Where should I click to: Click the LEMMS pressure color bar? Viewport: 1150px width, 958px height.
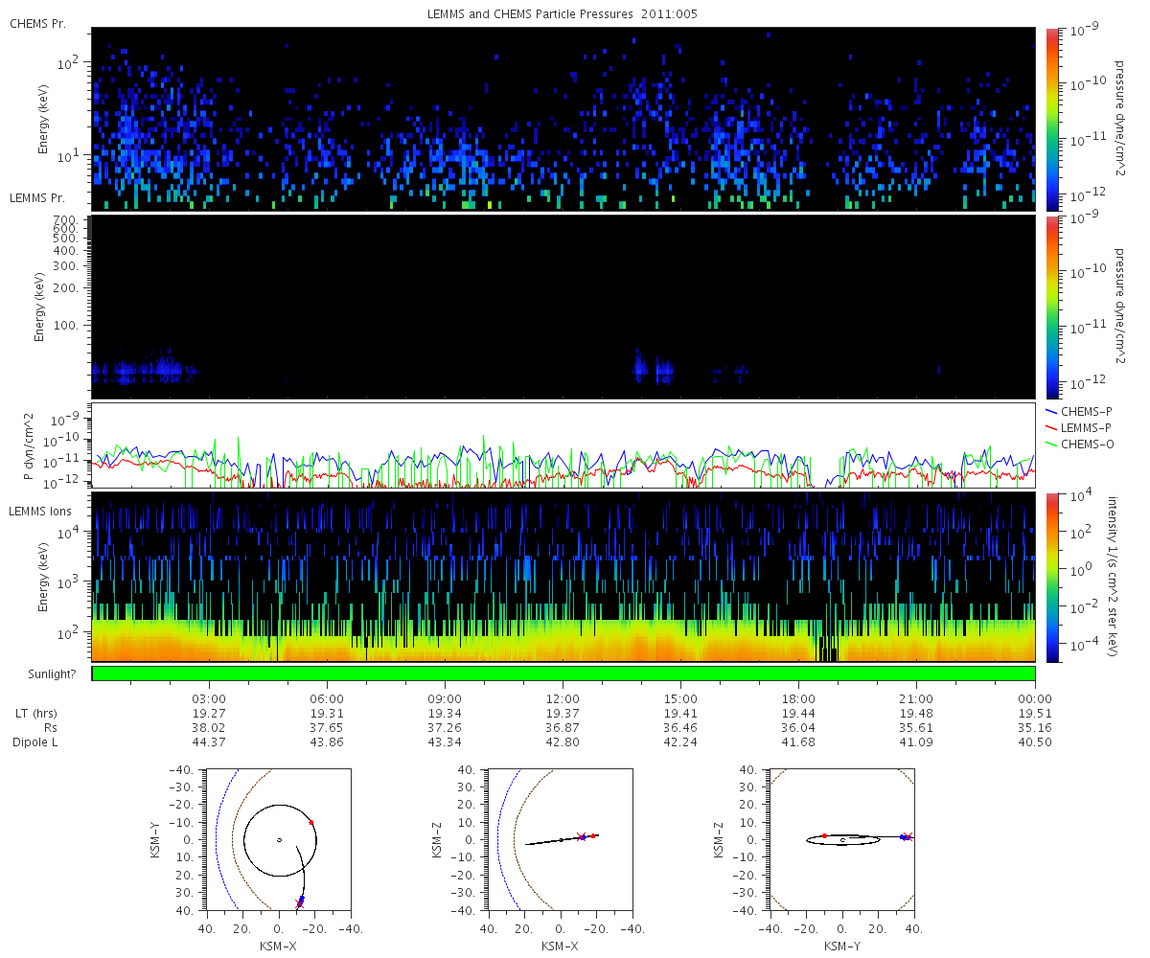[x=1051, y=307]
